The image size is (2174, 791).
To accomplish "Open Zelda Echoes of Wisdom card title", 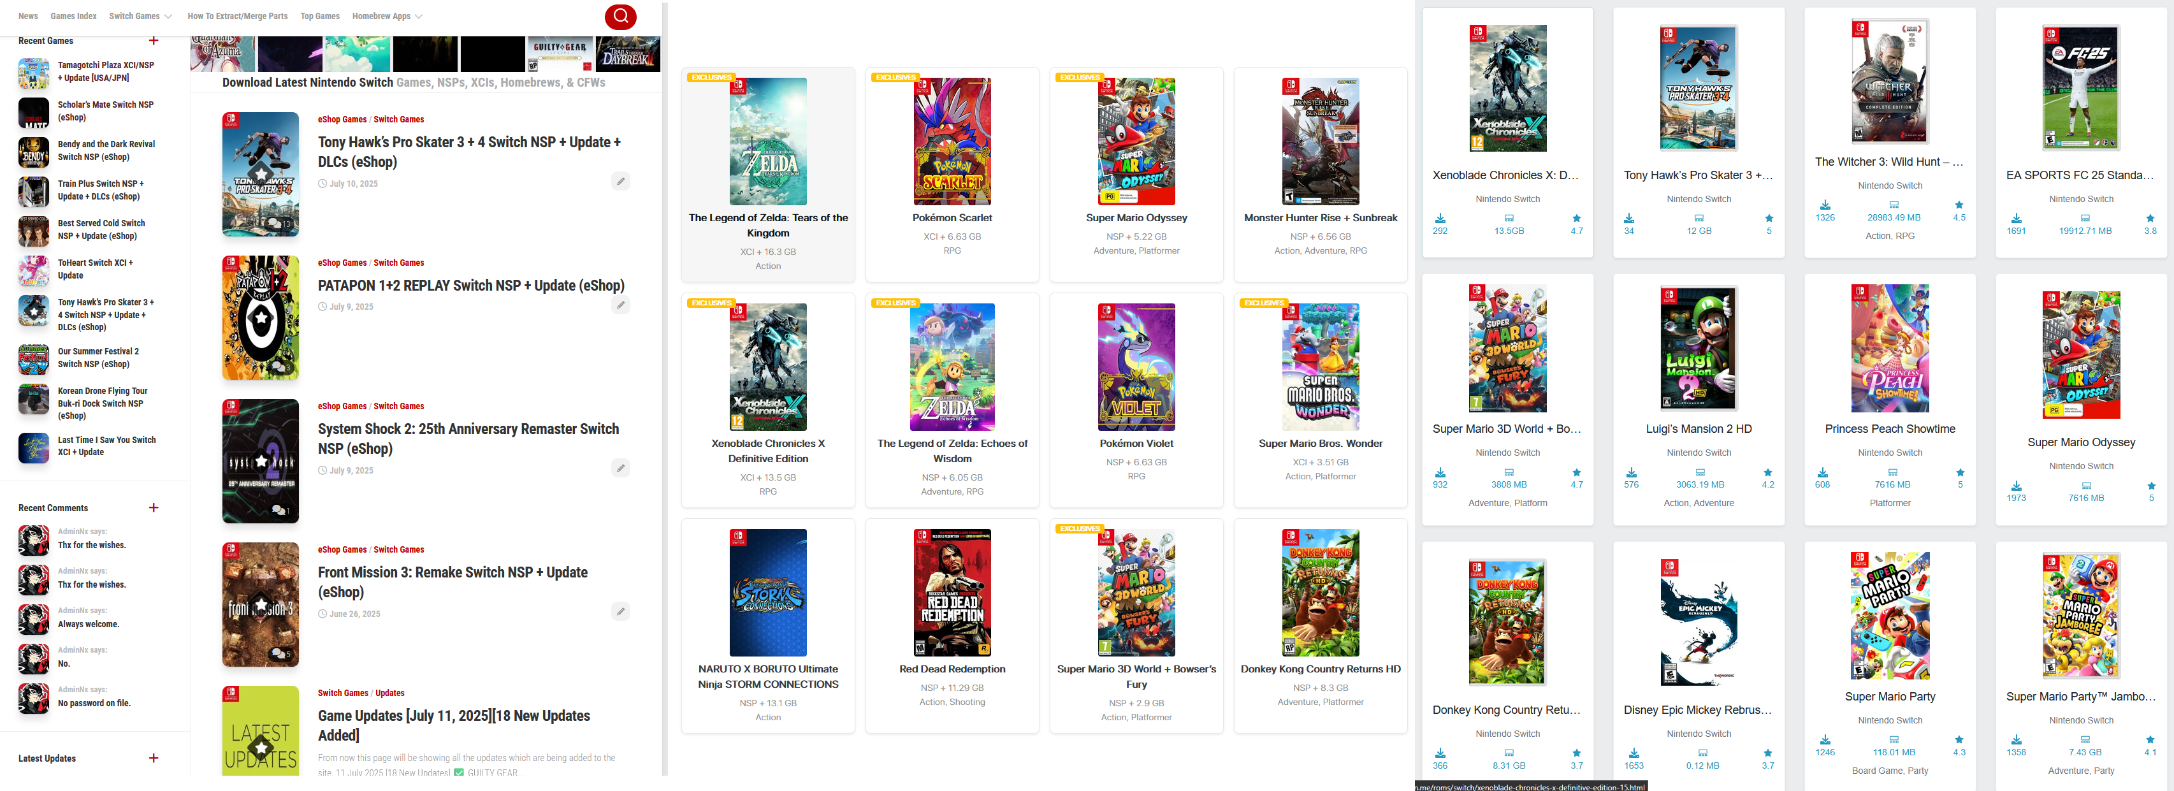I will pyautogui.click(x=952, y=451).
